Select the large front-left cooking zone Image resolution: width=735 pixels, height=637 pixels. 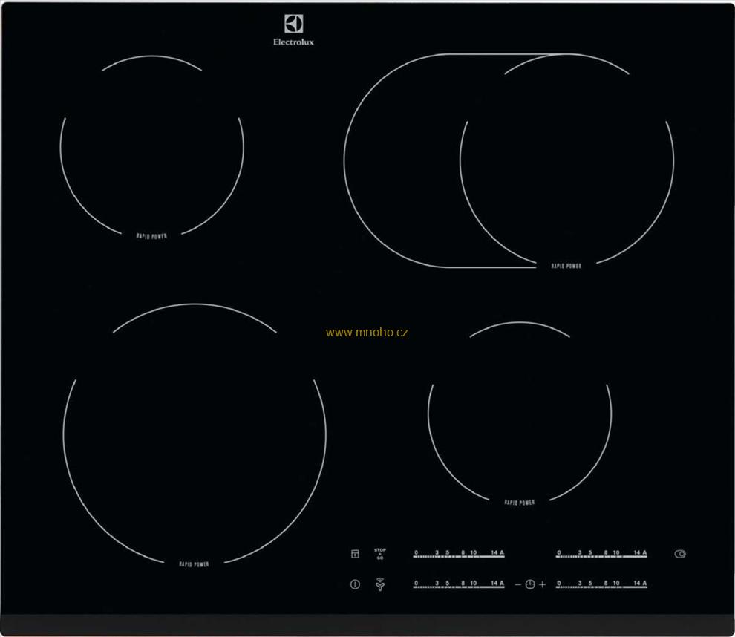pyautogui.click(x=195, y=434)
